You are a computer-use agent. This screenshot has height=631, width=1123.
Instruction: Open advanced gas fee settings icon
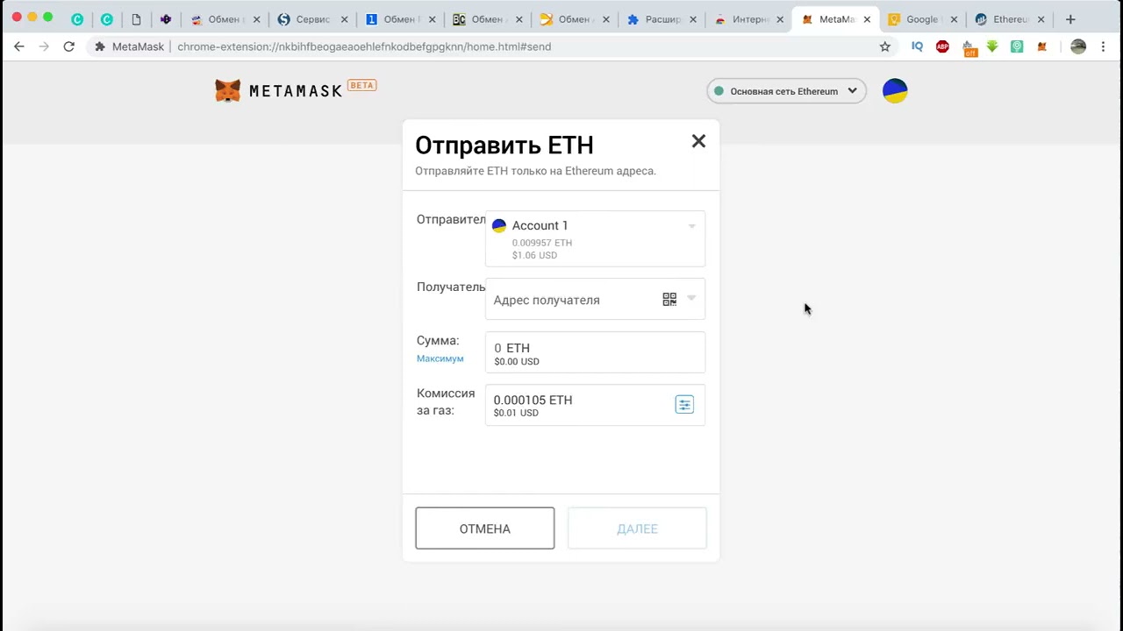pos(684,404)
